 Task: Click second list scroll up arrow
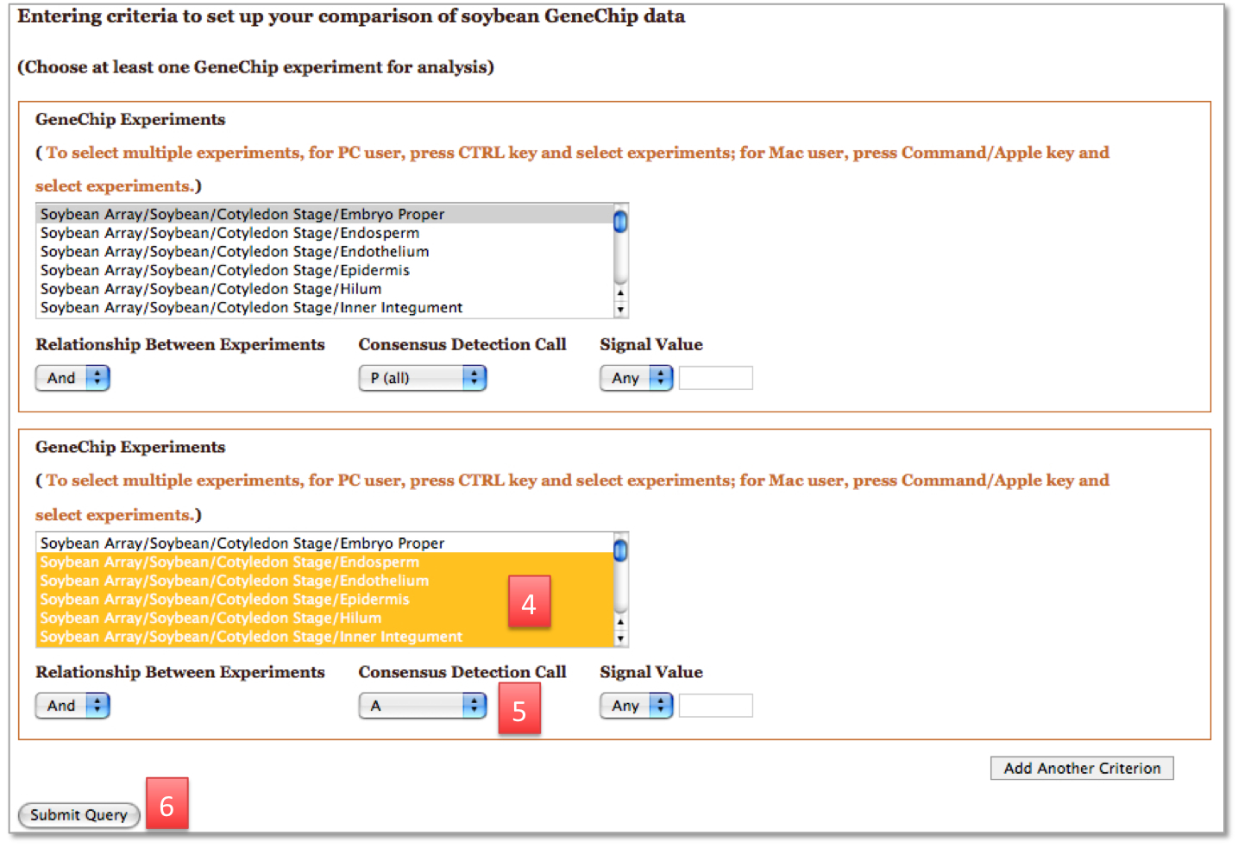[x=620, y=622]
